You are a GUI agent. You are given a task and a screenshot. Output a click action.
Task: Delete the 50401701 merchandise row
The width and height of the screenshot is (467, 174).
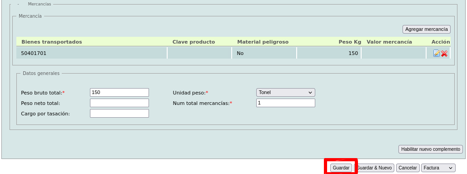tap(444, 54)
